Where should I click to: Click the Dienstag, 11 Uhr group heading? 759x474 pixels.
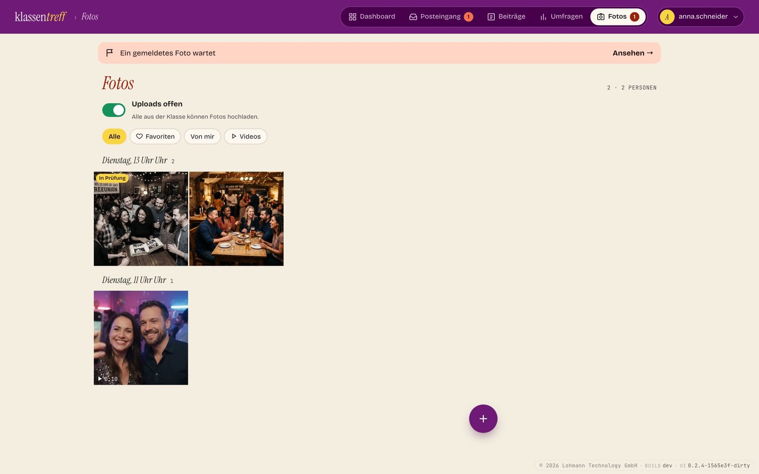134,280
